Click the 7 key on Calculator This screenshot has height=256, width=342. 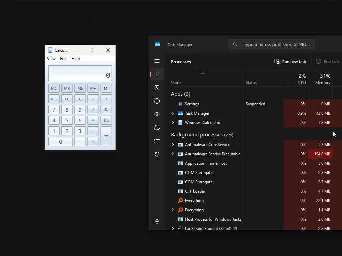(54, 110)
